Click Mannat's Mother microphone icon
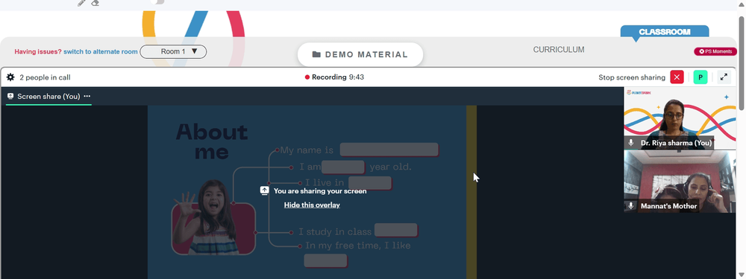 631,206
